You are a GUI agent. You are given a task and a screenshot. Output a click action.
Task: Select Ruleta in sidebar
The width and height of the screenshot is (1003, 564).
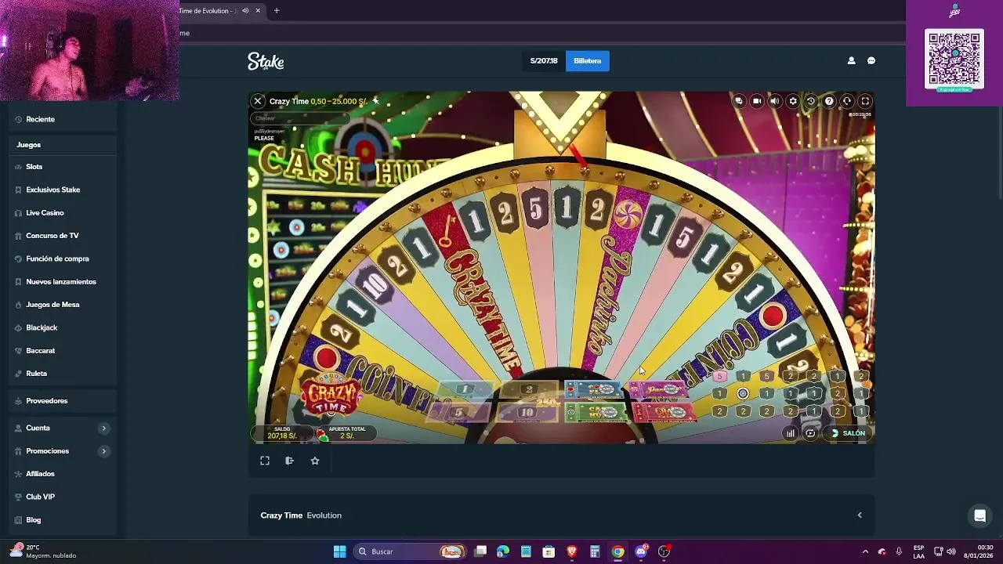[36, 374]
